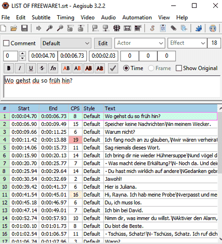Image resolution: width=222 pixels, height=244 pixels.
Task: Select row 'Hier is Juliana.'
Action: (x=109, y=187)
